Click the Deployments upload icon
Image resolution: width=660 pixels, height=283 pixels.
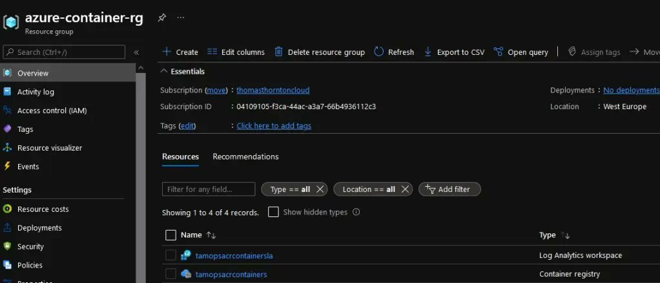[x=7, y=227]
